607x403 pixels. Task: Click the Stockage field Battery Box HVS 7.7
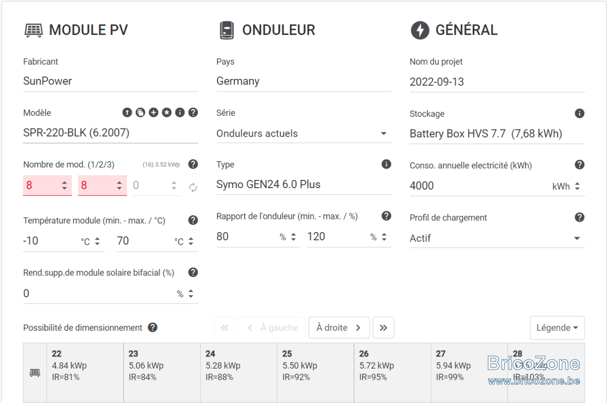497,134
